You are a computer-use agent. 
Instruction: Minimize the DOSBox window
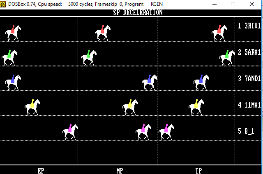(215, 4)
